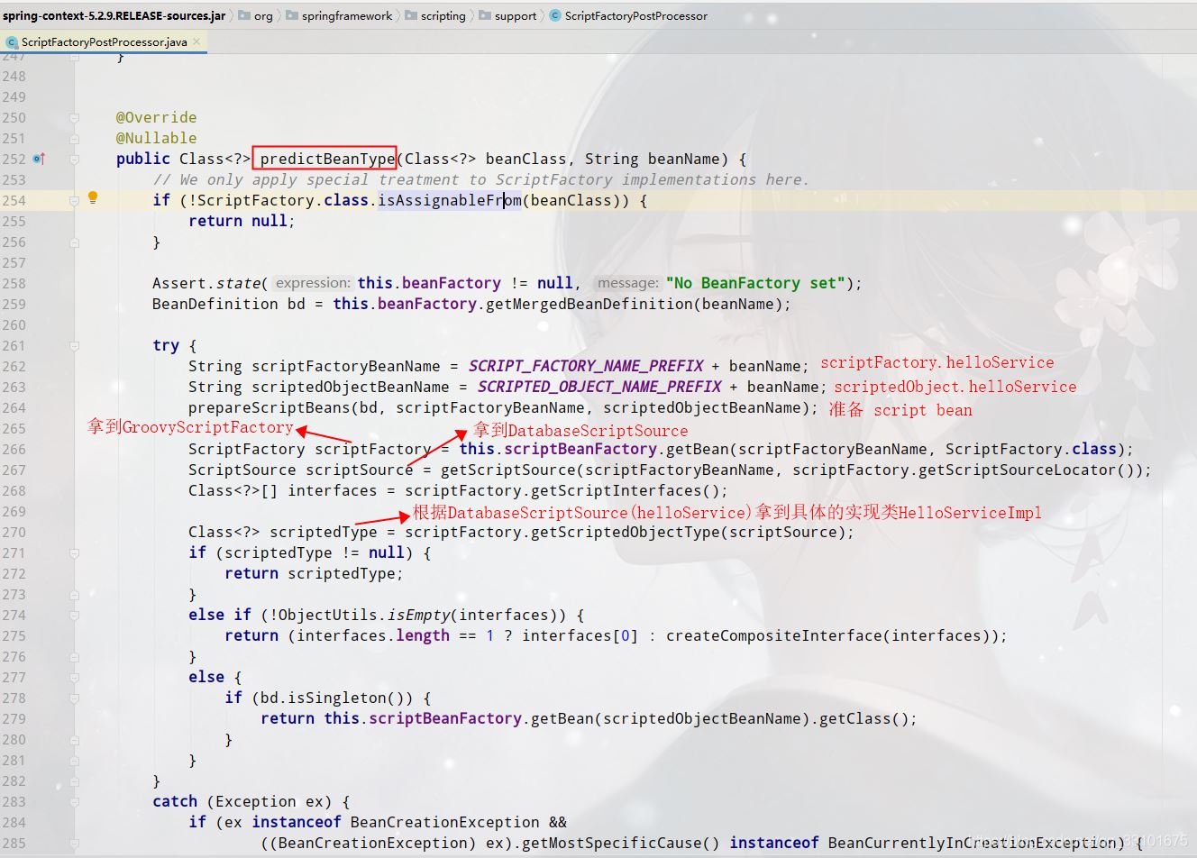This screenshot has height=858, width=1197.
Task: Click the catch keyword on line 283
Action: click(x=175, y=802)
